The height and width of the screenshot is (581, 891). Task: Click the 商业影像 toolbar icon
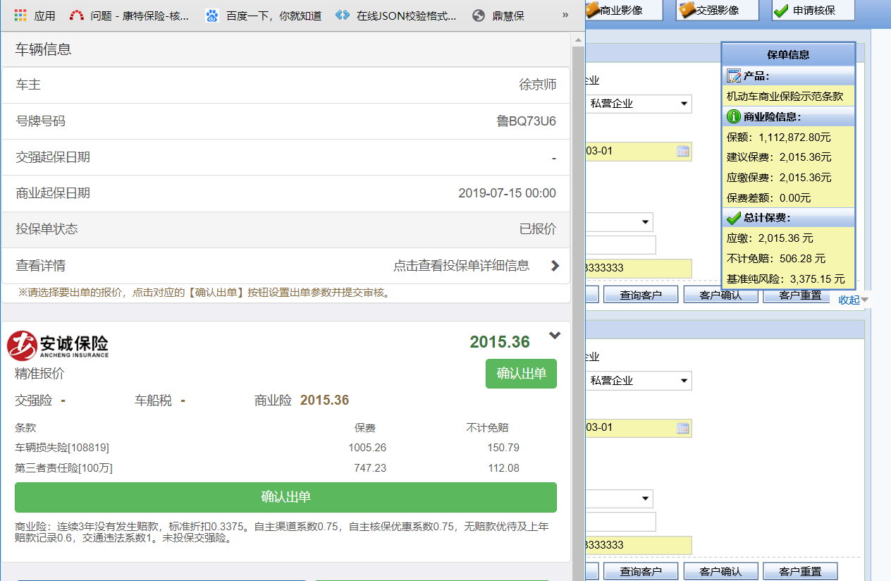(592, 10)
